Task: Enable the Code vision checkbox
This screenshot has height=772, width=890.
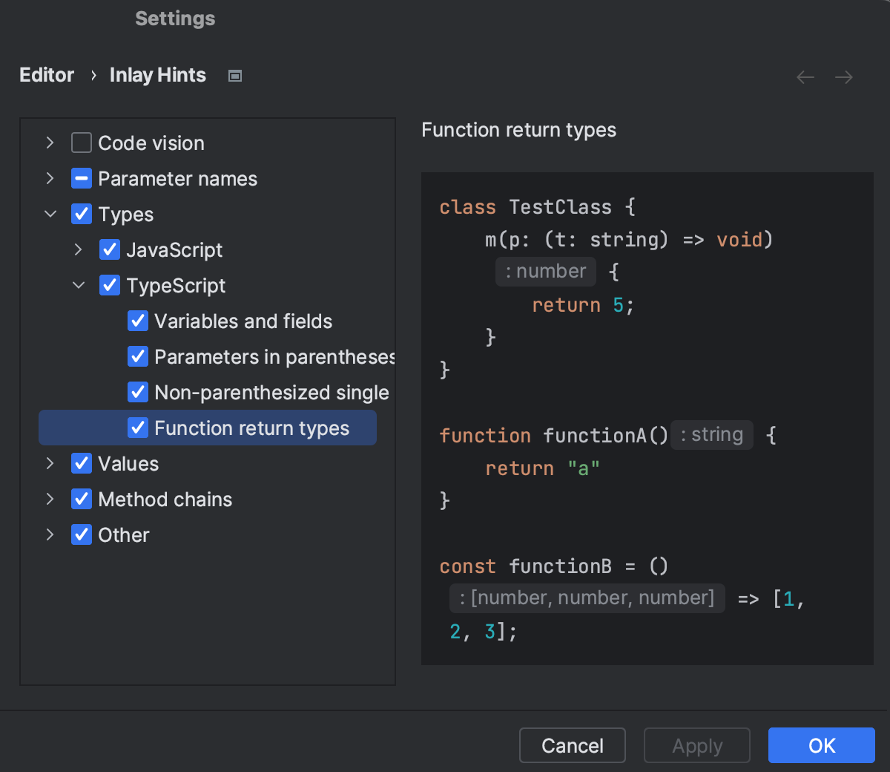Action: pyautogui.click(x=82, y=143)
